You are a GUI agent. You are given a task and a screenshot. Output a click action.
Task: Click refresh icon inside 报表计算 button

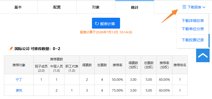(x=97, y=24)
